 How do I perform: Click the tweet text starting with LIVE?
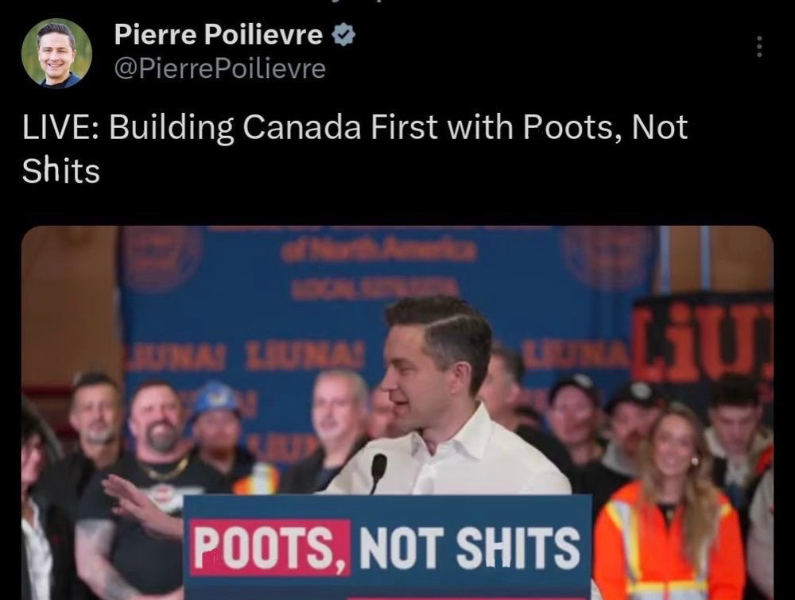355,148
